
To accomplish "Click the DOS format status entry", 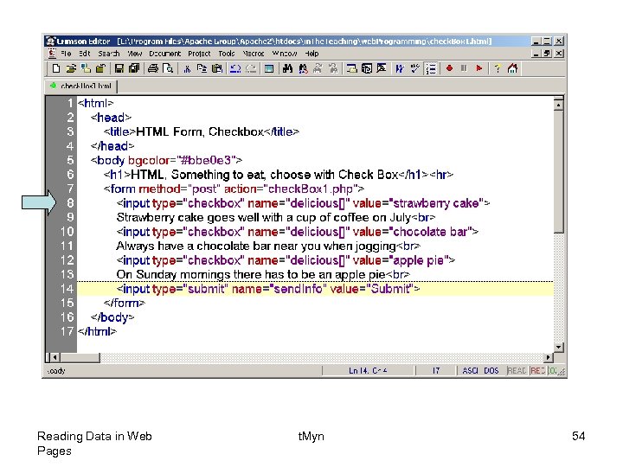I will 491,370.
